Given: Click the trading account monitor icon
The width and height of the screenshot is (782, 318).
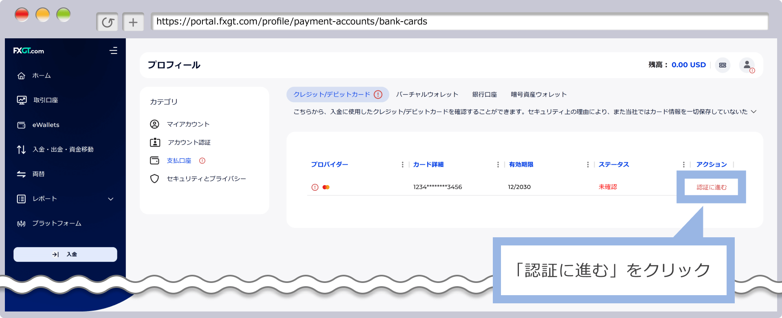Looking at the screenshot, I should coord(22,100).
